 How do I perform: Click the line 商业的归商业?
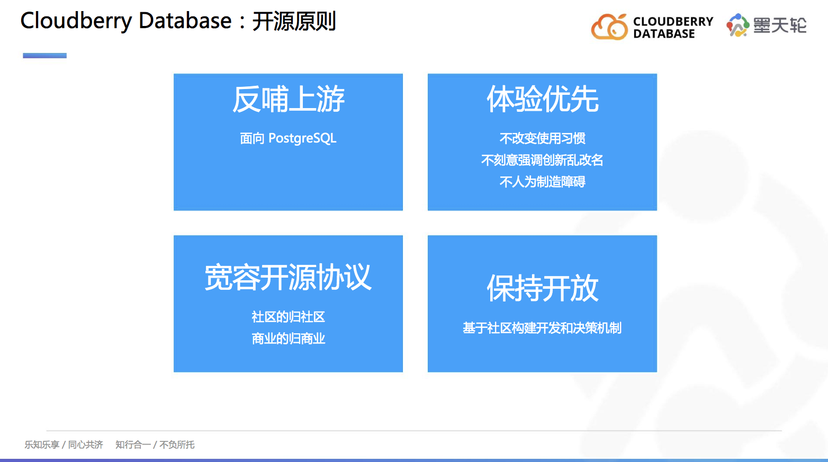tap(289, 339)
